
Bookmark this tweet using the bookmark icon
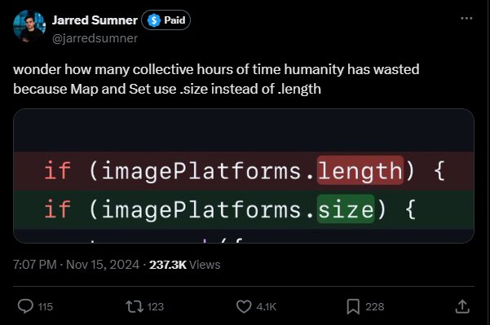pos(353,306)
